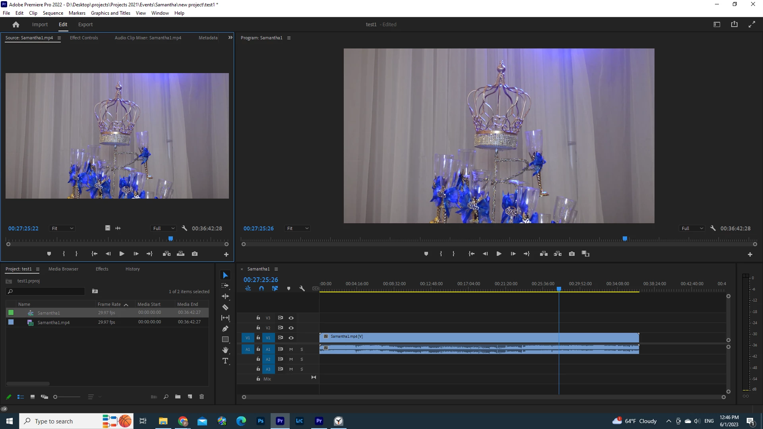Open timeline display settings wrench icon
This screenshot has height=429, width=763.
[x=302, y=289]
